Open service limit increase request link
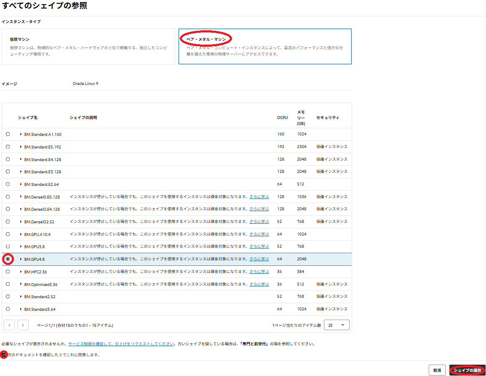The image size is (486, 376). tap(121, 344)
